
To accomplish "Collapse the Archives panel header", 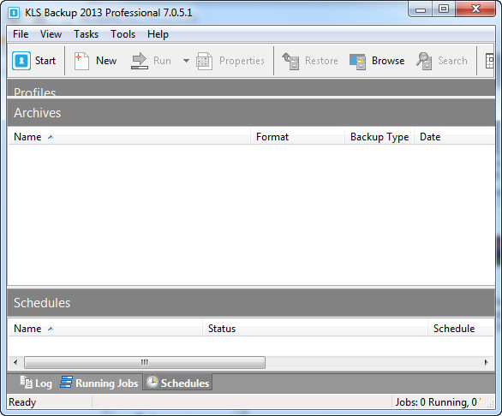I will (x=251, y=113).
